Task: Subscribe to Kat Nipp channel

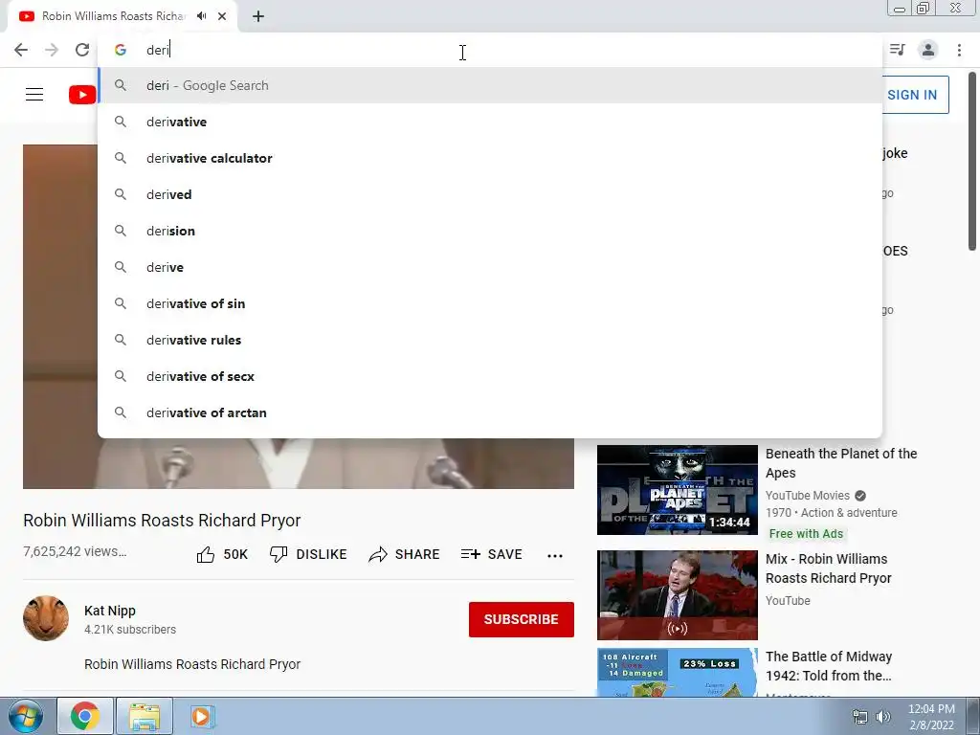Action: pyautogui.click(x=522, y=619)
